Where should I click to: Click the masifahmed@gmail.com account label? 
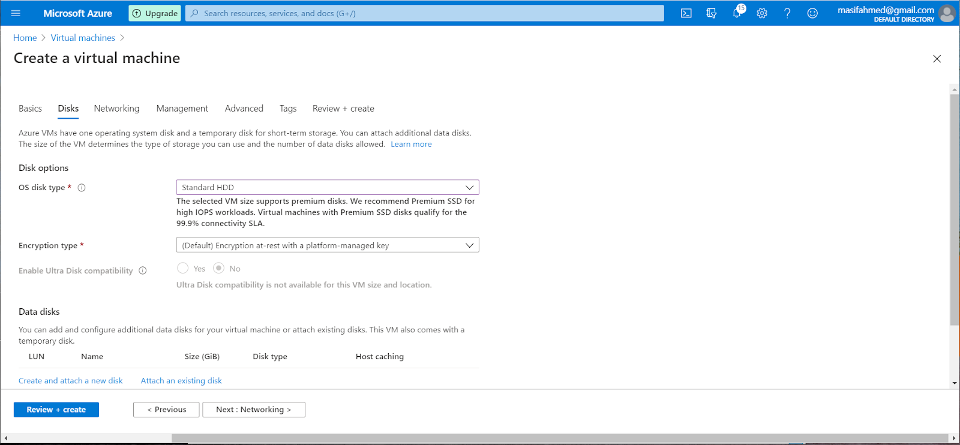[886, 10]
